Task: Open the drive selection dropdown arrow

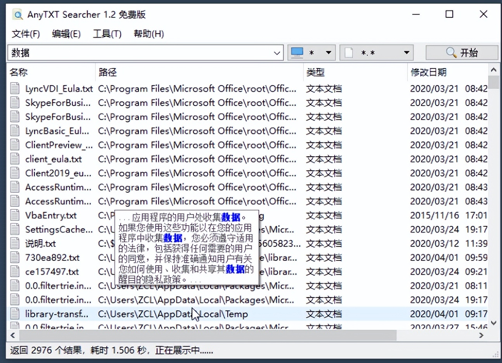Action: pos(329,53)
